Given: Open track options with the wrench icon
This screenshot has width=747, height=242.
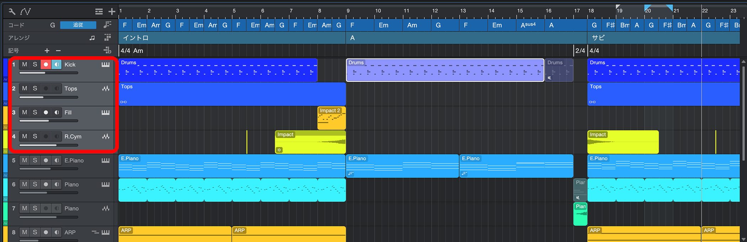Looking at the screenshot, I should click(12, 11).
